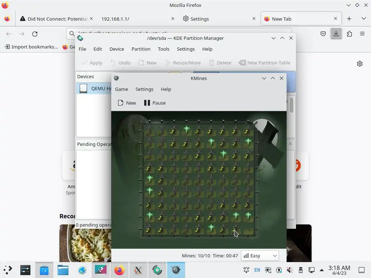The image size is (371, 278).
Task: List all Firefox tabs
Action: 364,19
